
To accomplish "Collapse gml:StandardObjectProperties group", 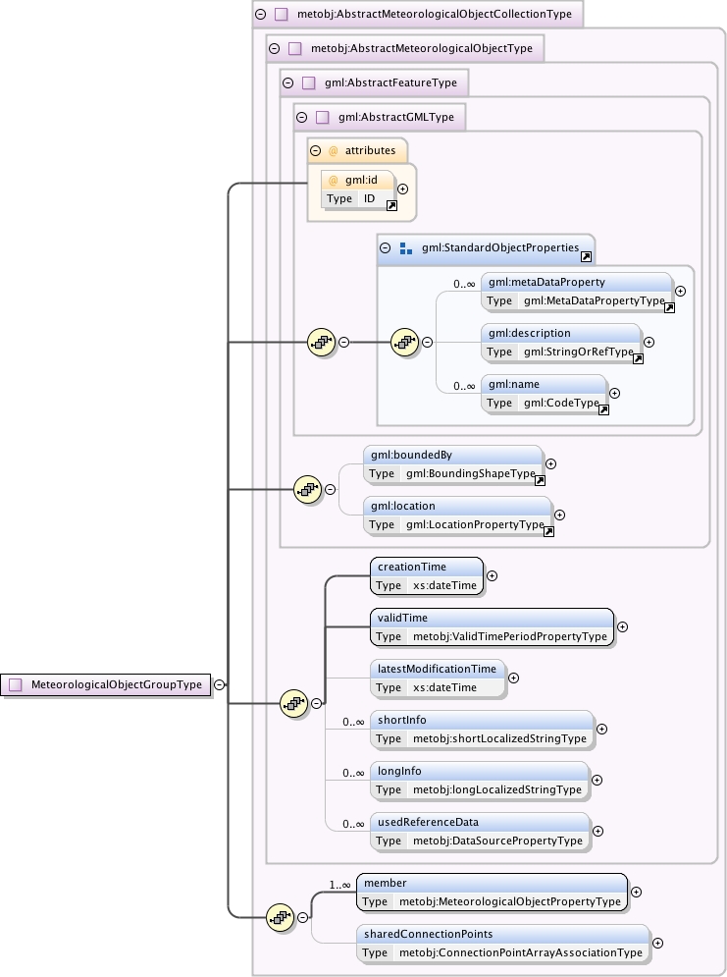I will [386, 248].
